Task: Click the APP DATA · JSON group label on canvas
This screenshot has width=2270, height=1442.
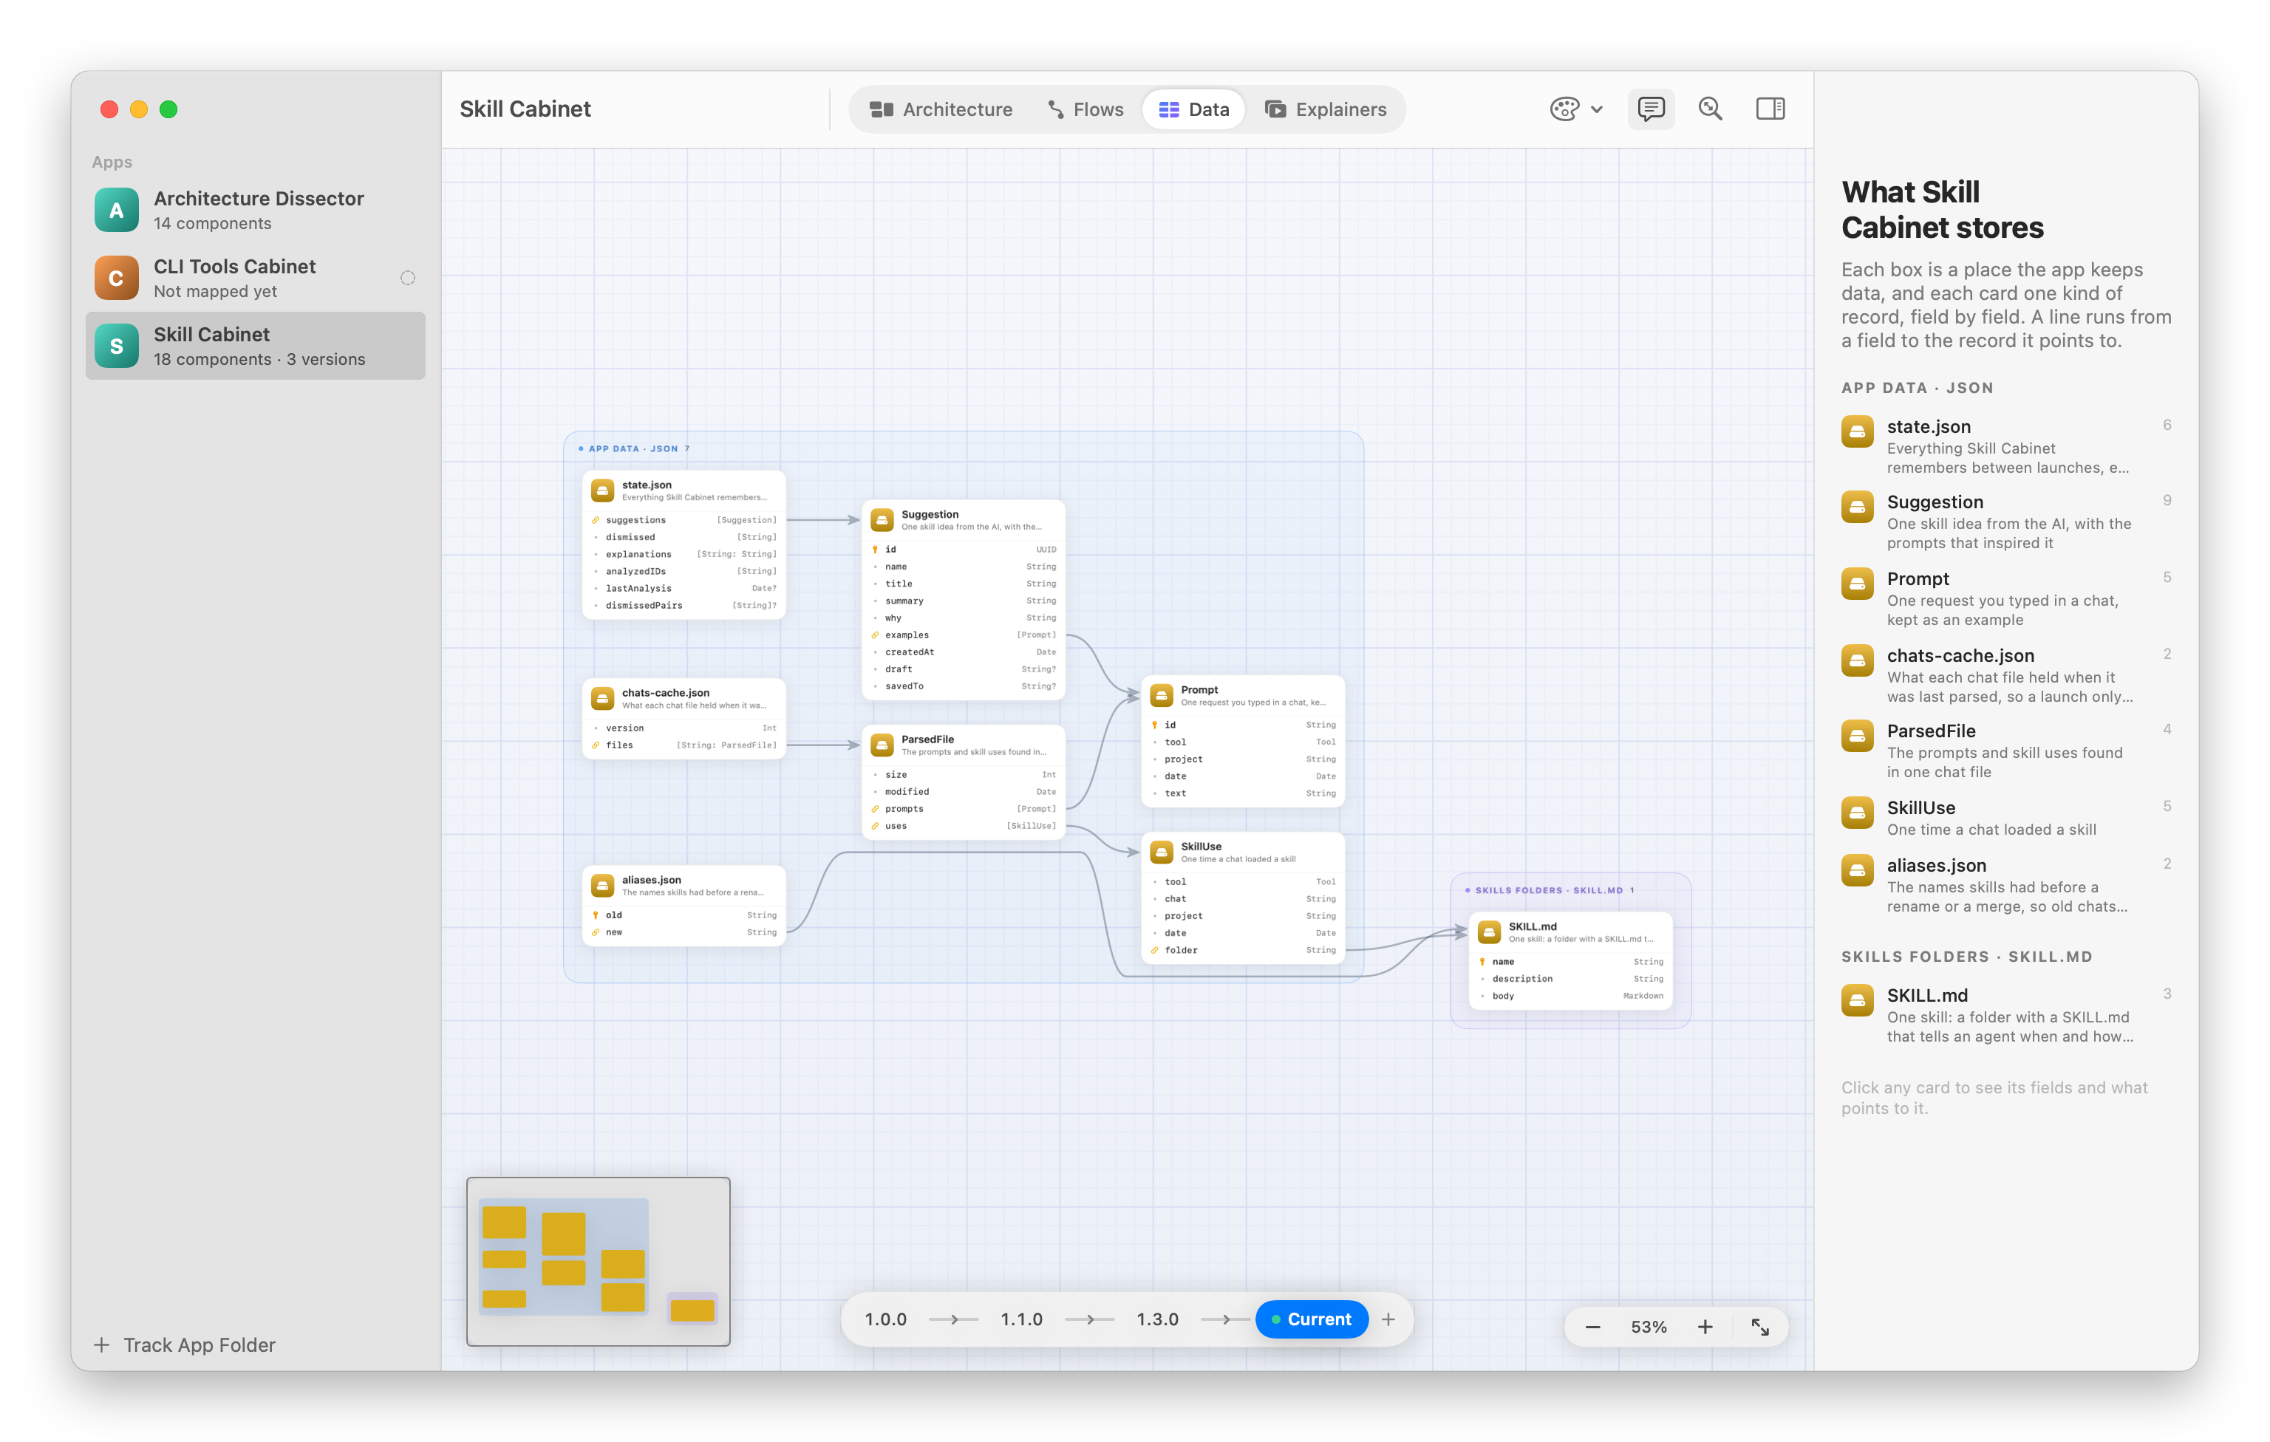Action: click(x=633, y=448)
